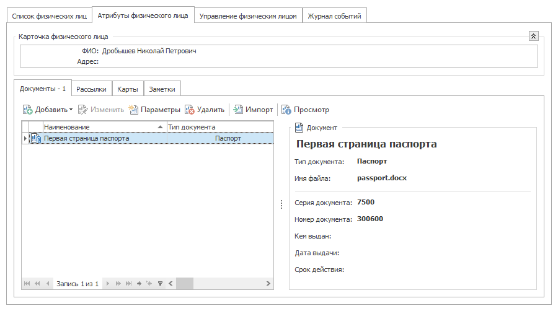Go to next record
This screenshot has height=311, width=558.
(x=107, y=284)
